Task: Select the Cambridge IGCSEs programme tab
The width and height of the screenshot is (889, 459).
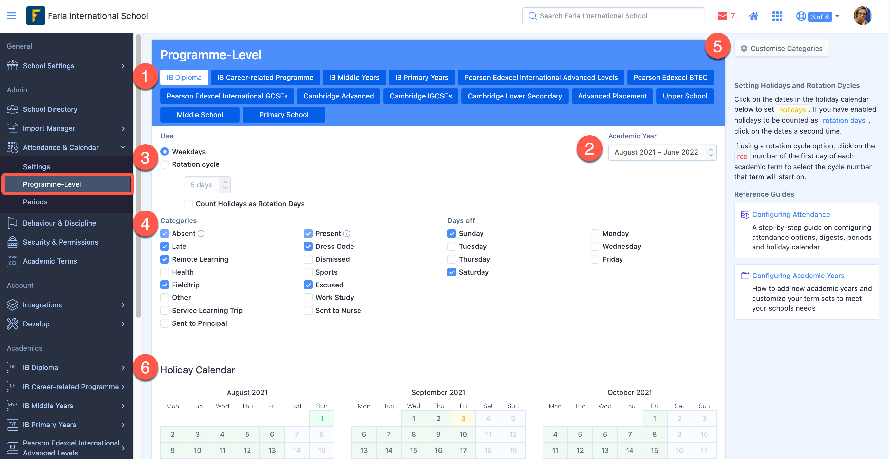Action: point(420,96)
